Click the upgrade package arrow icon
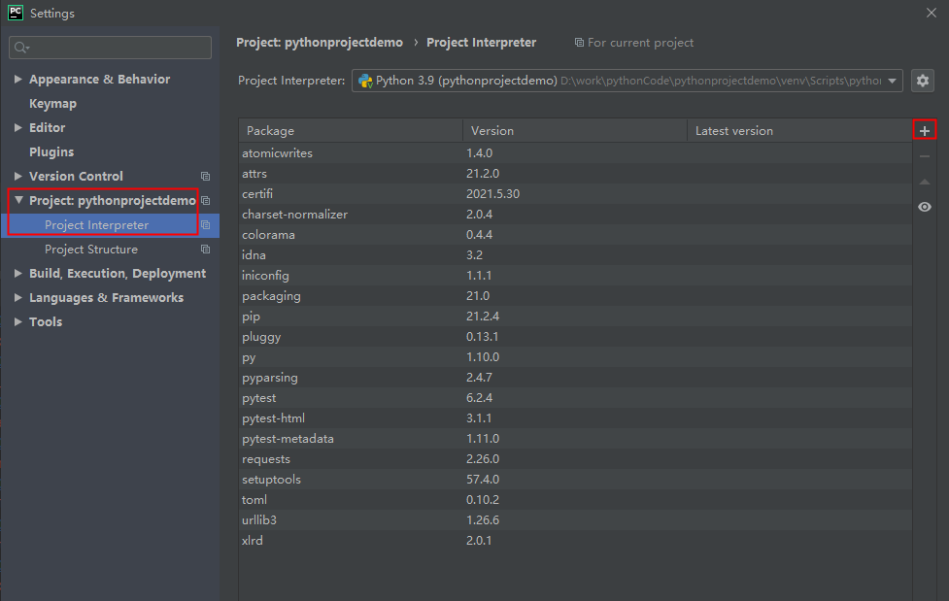 (924, 182)
